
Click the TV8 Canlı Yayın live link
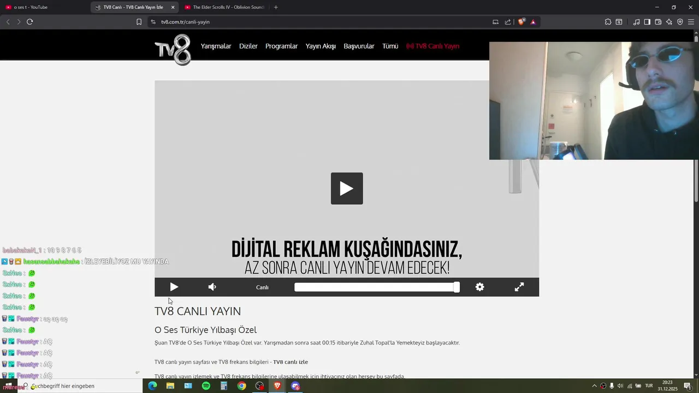(x=433, y=46)
